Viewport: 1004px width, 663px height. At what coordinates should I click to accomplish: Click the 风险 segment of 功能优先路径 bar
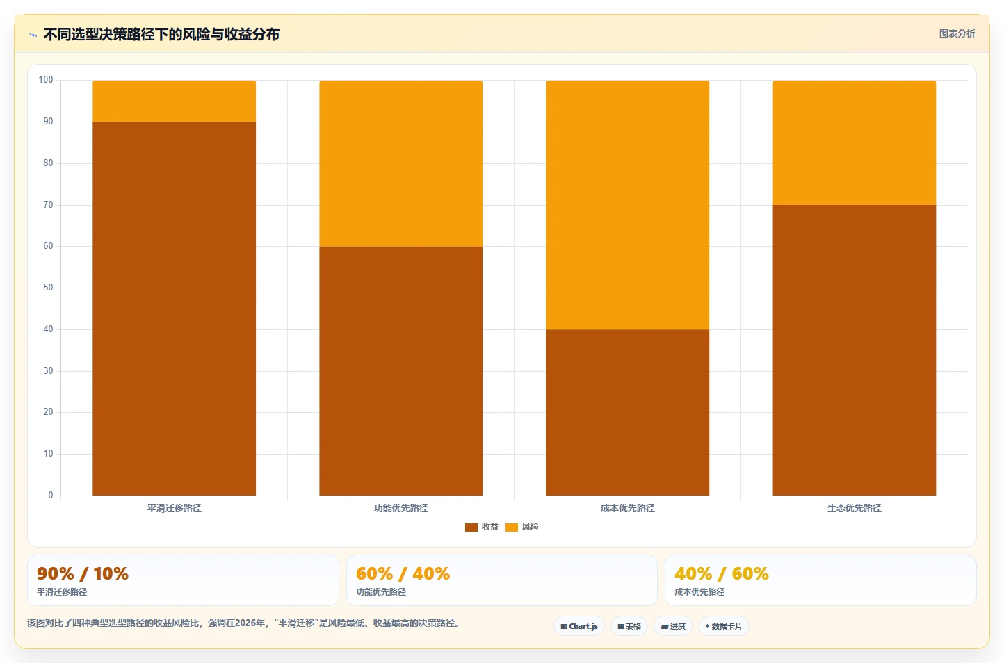401,163
